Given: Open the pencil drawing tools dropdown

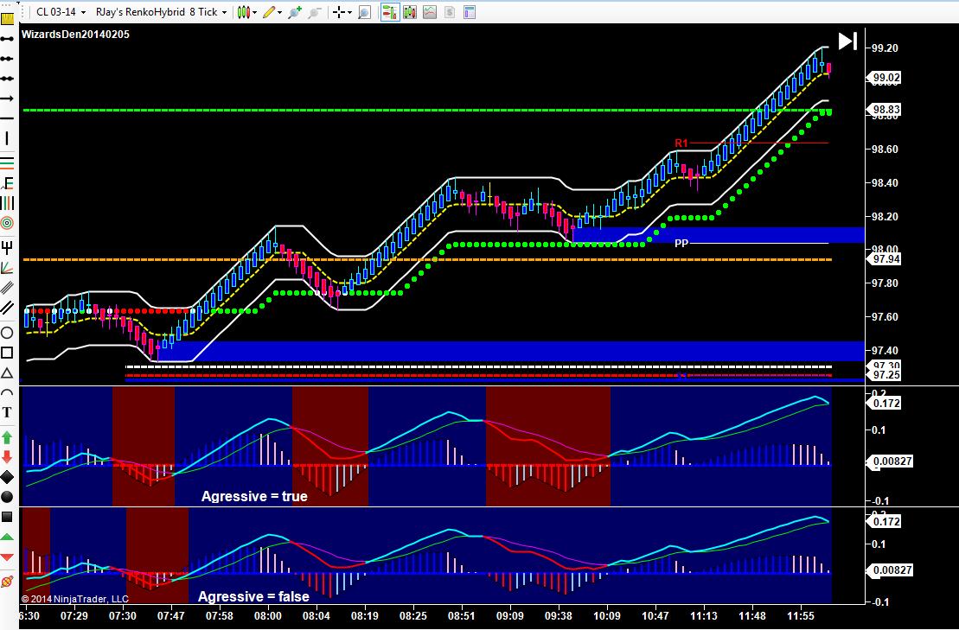Looking at the screenshot, I should tap(272, 11).
